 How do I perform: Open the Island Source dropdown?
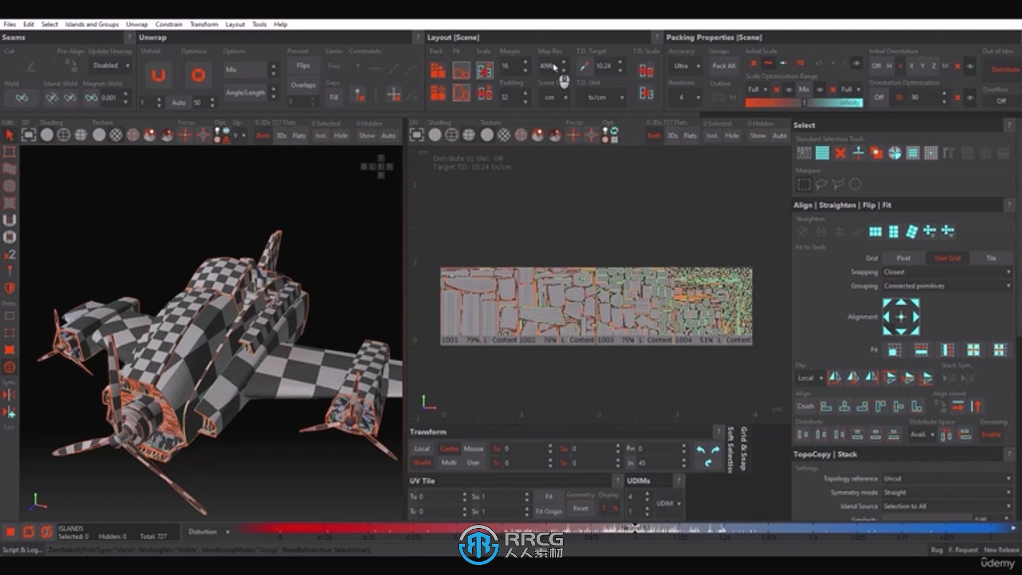click(947, 506)
